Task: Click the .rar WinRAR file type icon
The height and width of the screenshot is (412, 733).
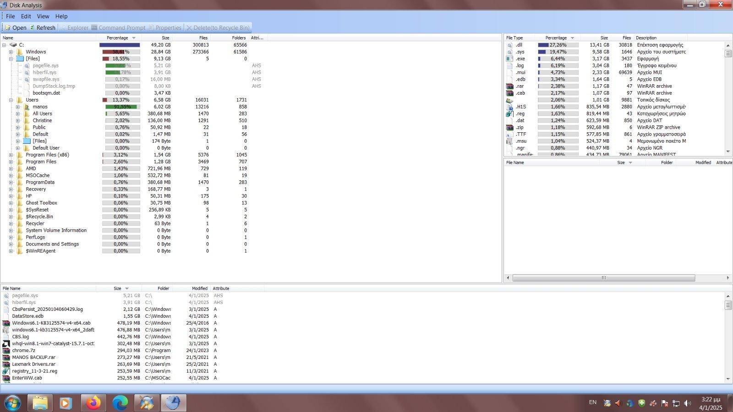Action: pyautogui.click(x=509, y=86)
